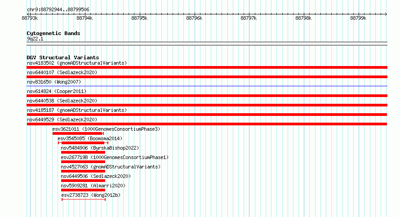Click the 88794k ruler label
This screenshot has height=217, width=400.
tap(84, 18)
